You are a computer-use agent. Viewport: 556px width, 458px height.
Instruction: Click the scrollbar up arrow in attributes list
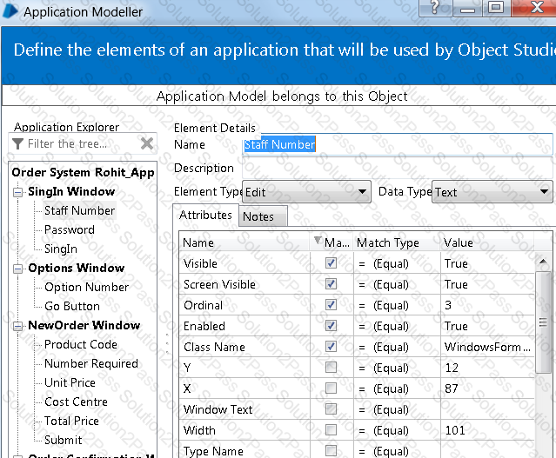[x=543, y=262]
